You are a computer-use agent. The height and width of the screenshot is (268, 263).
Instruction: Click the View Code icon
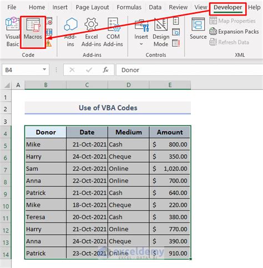click(x=176, y=32)
